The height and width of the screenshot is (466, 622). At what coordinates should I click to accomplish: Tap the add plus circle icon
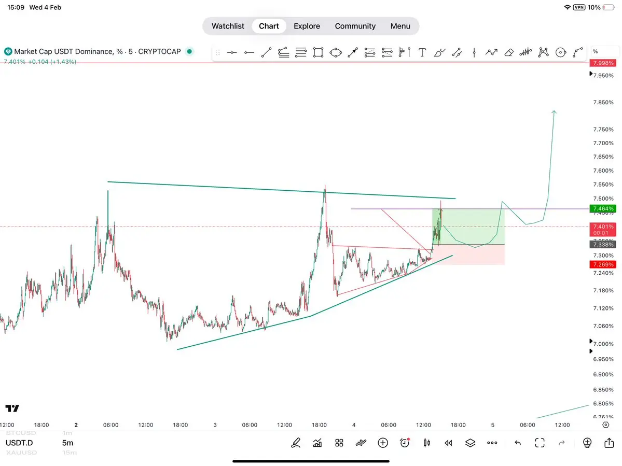(x=383, y=443)
